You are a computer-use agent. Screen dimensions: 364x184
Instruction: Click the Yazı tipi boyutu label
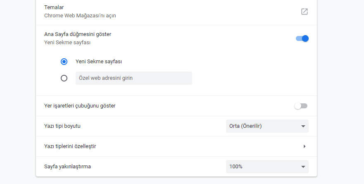62,126
